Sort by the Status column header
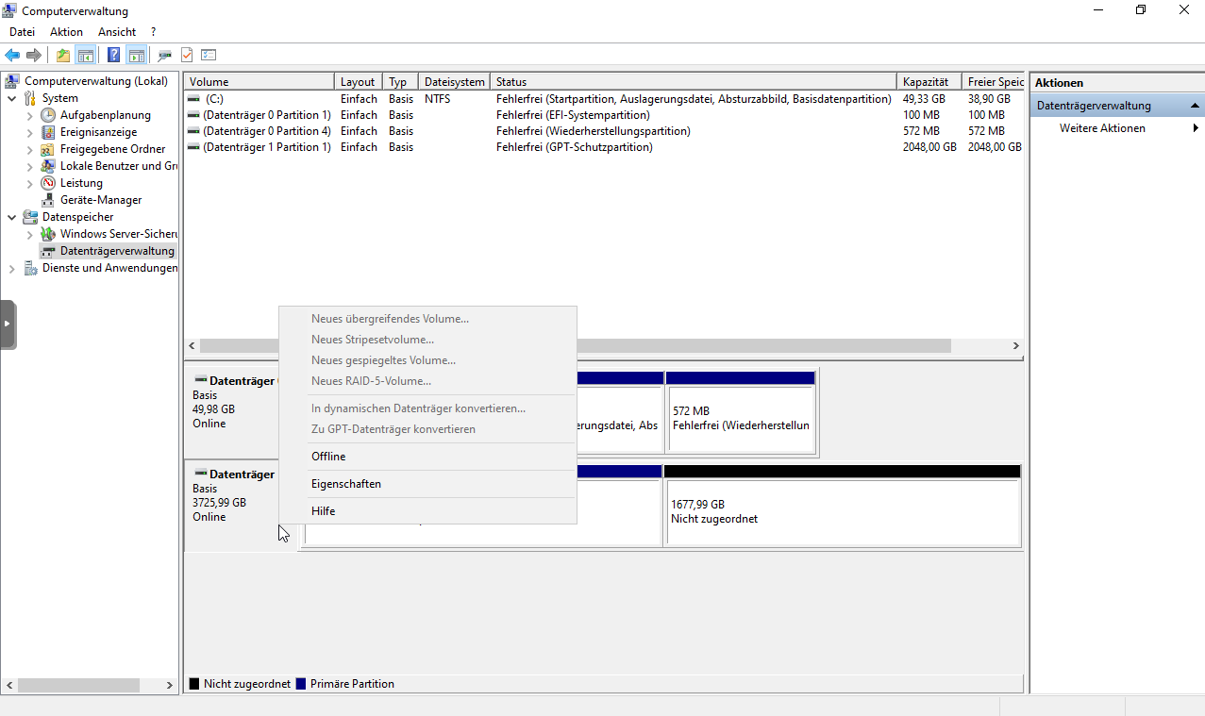1205x716 pixels. (694, 82)
